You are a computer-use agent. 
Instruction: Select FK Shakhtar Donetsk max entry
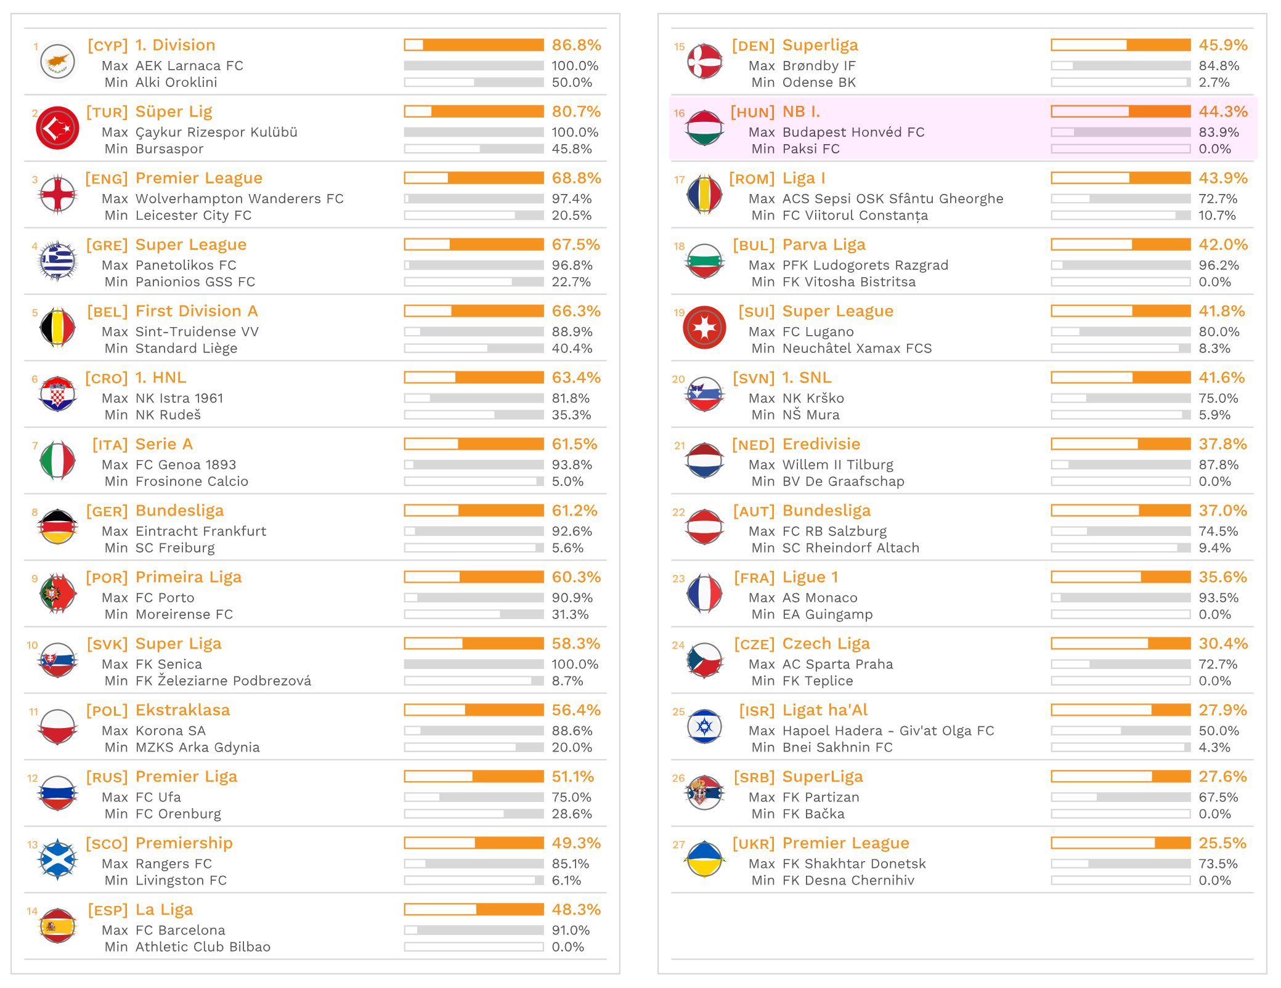coord(853,864)
